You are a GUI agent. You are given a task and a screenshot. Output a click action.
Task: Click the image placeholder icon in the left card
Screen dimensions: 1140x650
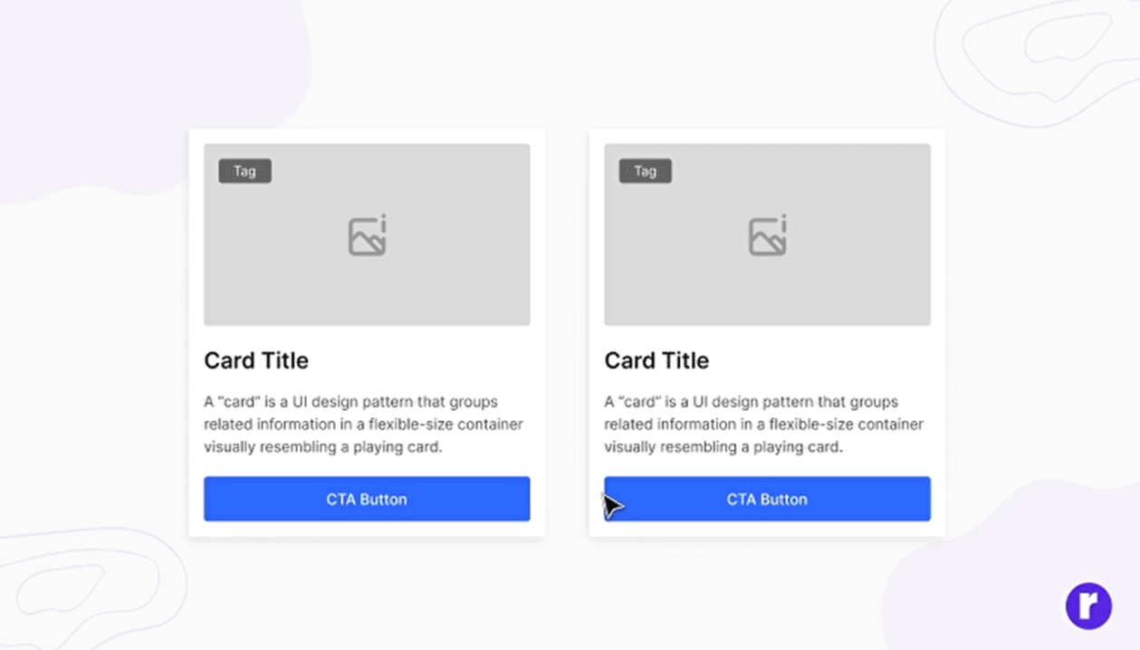coord(368,236)
